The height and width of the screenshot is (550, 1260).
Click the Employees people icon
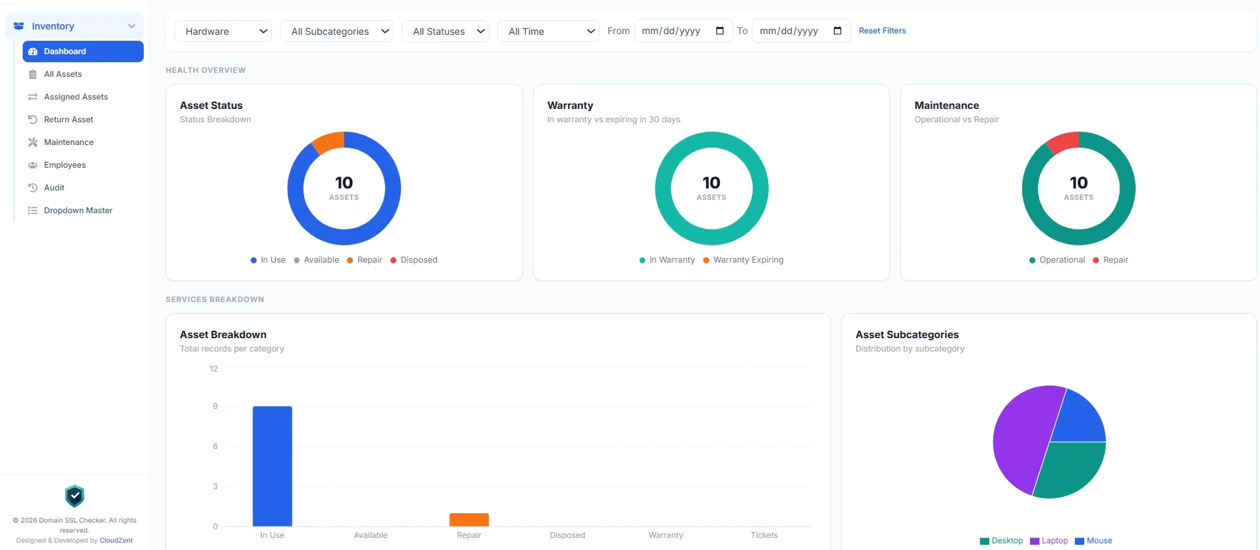click(33, 165)
